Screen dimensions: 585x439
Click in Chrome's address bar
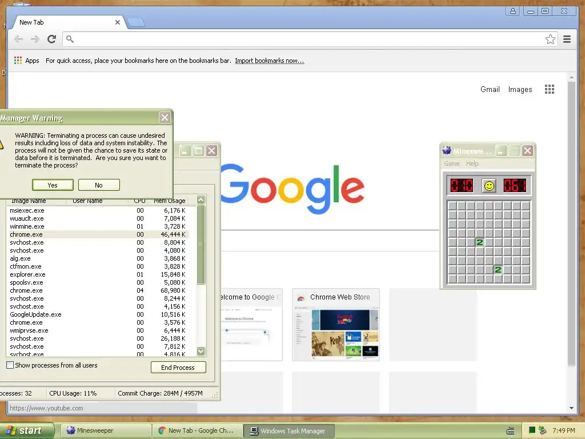(x=304, y=39)
